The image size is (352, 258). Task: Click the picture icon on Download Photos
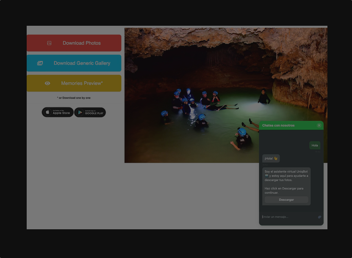pos(49,43)
